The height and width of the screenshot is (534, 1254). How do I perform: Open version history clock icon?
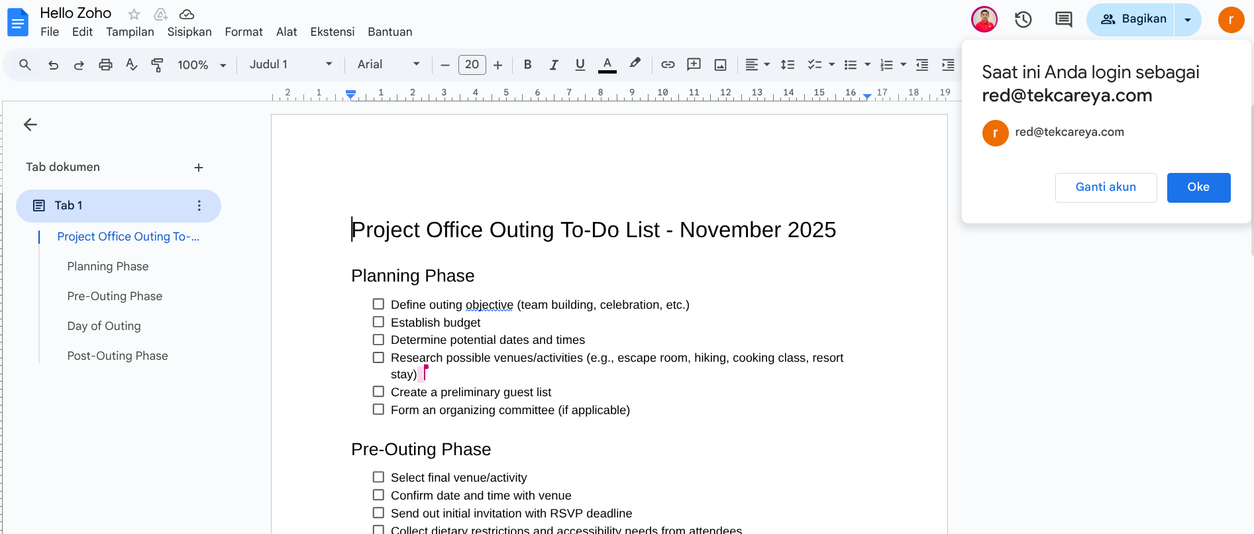click(1023, 19)
